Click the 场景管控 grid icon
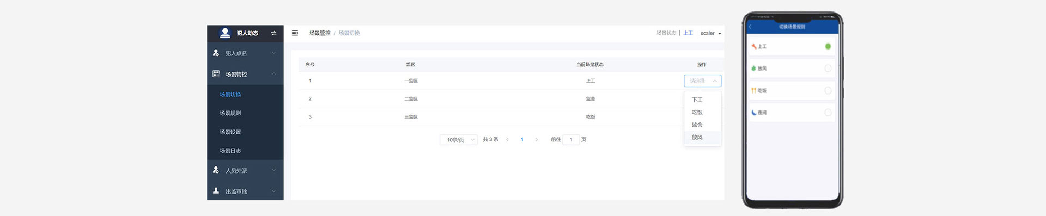1046x216 pixels. tap(216, 73)
